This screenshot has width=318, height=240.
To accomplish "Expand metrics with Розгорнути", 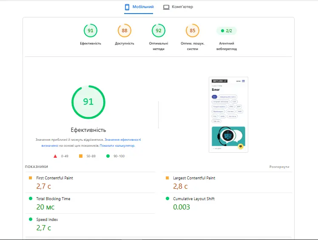I will [279, 167].
